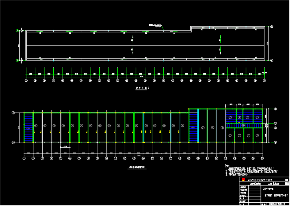290x206 pixels.
Task: Select the yellow beam mark above corridor slab N
Action: tap(239, 123)
